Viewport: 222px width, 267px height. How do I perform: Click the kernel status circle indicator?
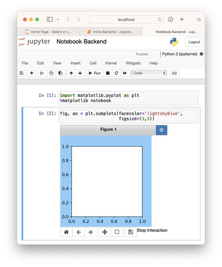[x=201, y=54]
